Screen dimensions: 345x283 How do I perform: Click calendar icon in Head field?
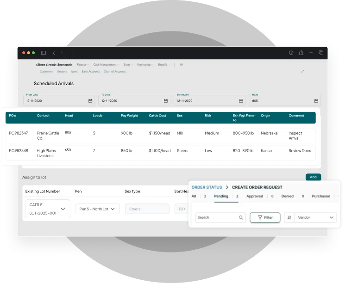point(316,101)
